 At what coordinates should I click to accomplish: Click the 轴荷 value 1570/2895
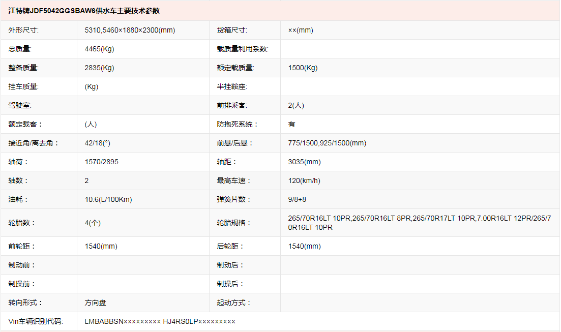click(x=101, y=162)
